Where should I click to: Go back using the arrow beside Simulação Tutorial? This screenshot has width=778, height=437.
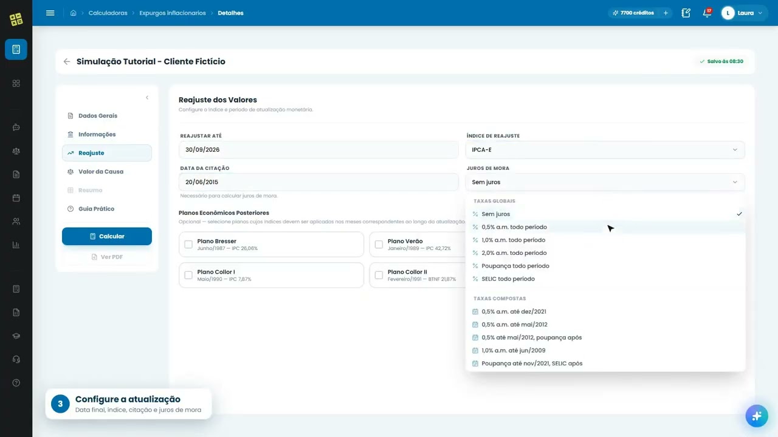pyautogui.click(x=67, y=61)
